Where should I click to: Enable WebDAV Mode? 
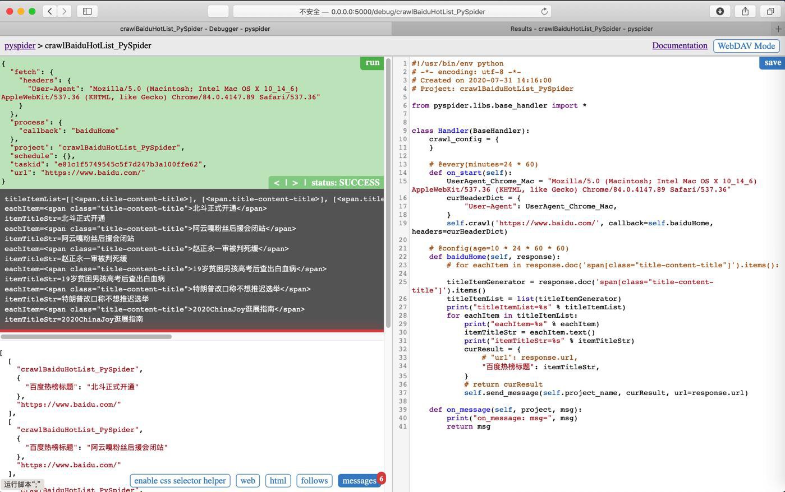746,46
